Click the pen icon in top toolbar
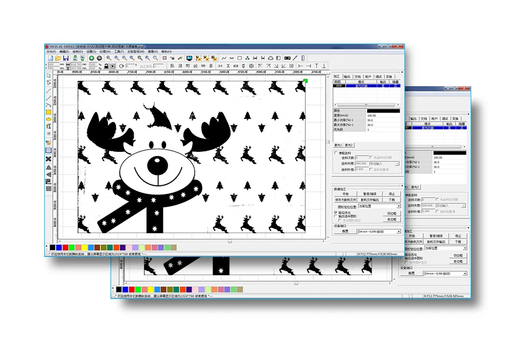Screen dimensions: 516x343 pos(295,58)
